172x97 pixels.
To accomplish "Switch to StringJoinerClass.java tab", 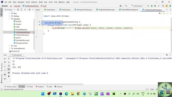I will [x=84, y=10].
